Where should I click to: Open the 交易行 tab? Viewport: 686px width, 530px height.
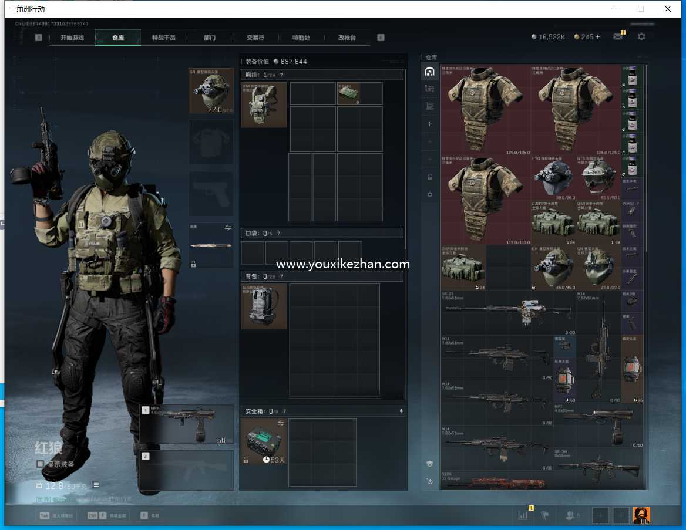[255, 38]
